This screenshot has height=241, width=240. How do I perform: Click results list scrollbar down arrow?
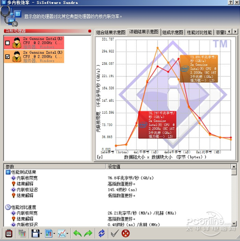tap(234, 223)
